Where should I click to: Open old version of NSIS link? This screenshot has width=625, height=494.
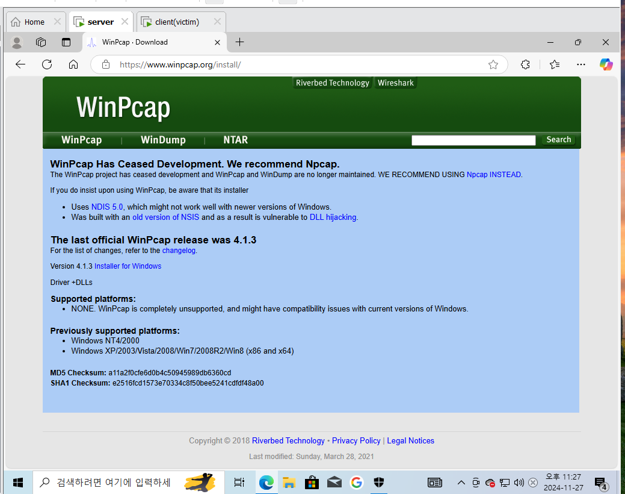[166, 217]
